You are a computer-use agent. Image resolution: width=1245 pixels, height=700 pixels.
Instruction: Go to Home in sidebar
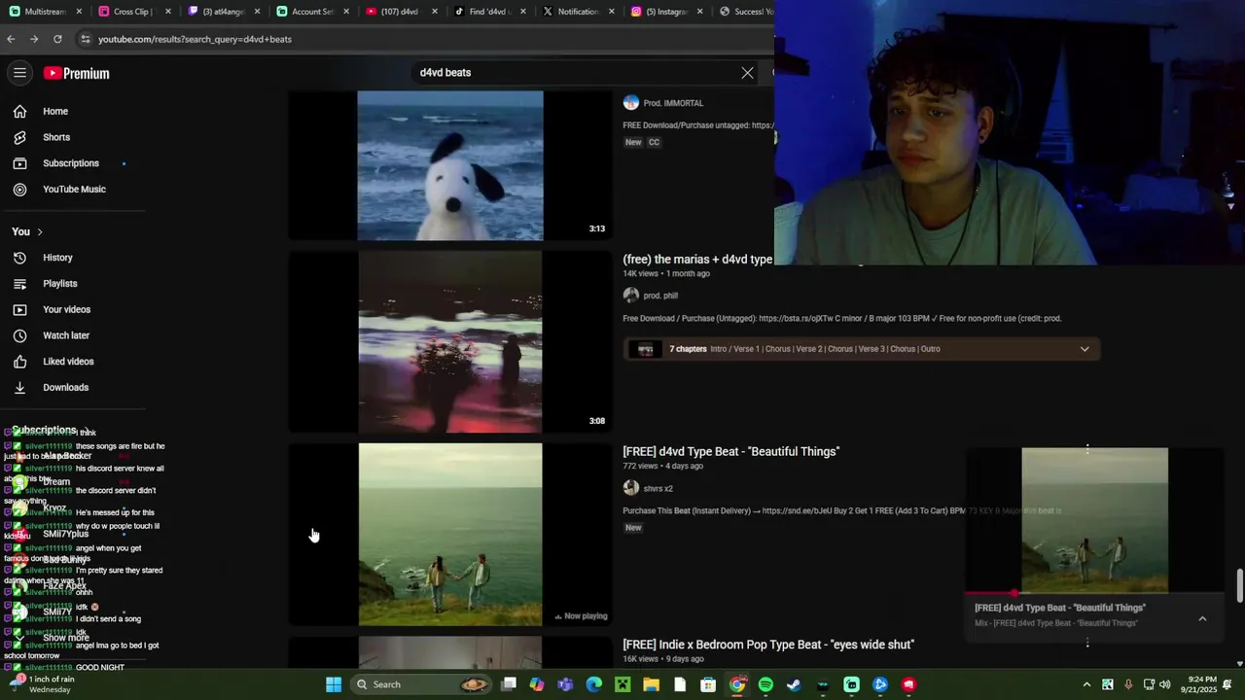click(54, 111)
